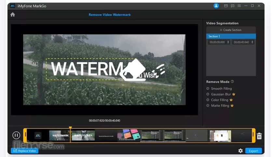The height and width of the screenshot is (157, 272).
Task: Click the trash delete icon by timeline
Action: (x=259, y=136)
